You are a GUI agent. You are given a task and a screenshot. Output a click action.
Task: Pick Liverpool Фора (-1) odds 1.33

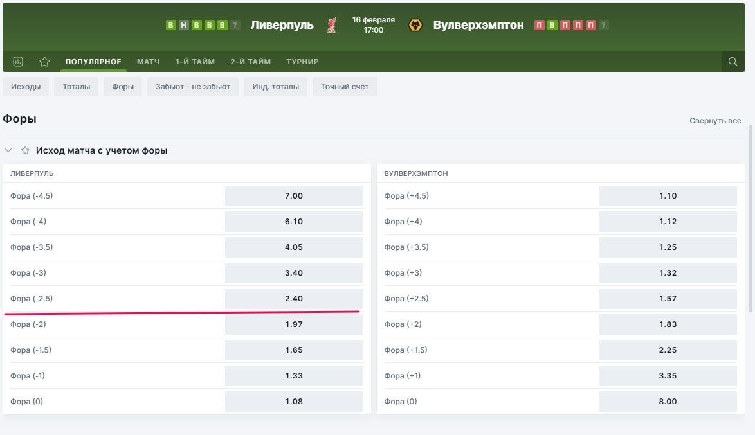tap(294, 376)
